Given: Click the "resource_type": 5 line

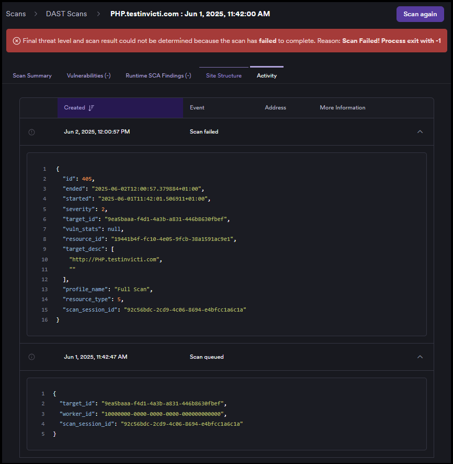Looking at the screenshot, I should tap(93, 300).
